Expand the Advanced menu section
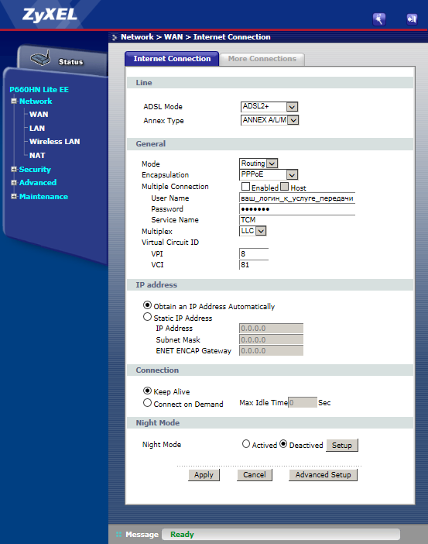Image resolution: width=428 pixels, height=544 pixels. 14,182
